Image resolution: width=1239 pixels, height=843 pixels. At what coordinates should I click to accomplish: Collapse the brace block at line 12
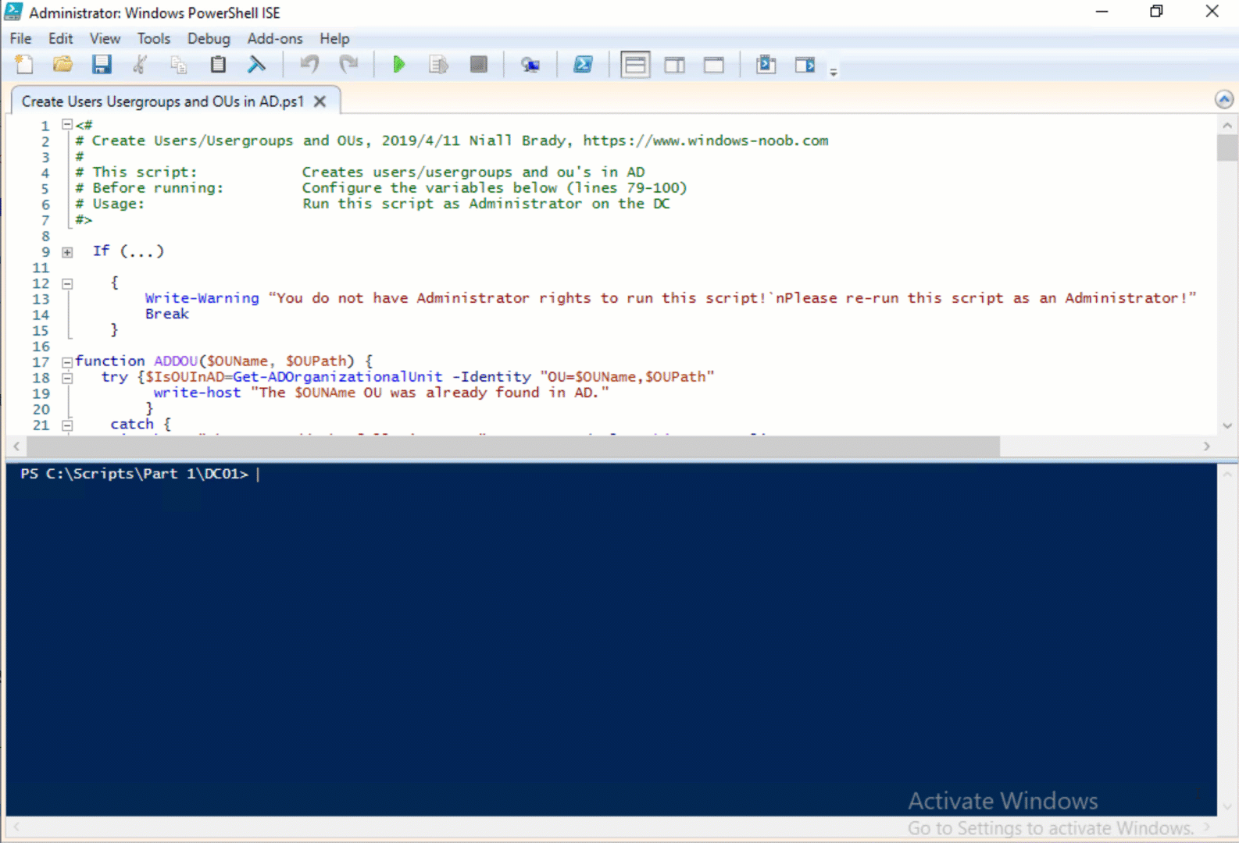pos(67,284)
